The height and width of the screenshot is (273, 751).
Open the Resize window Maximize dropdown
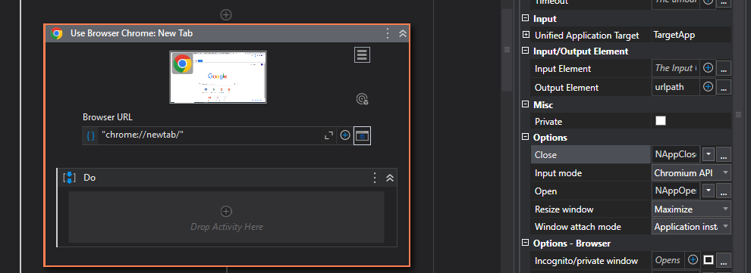click(x=691, y=209)
